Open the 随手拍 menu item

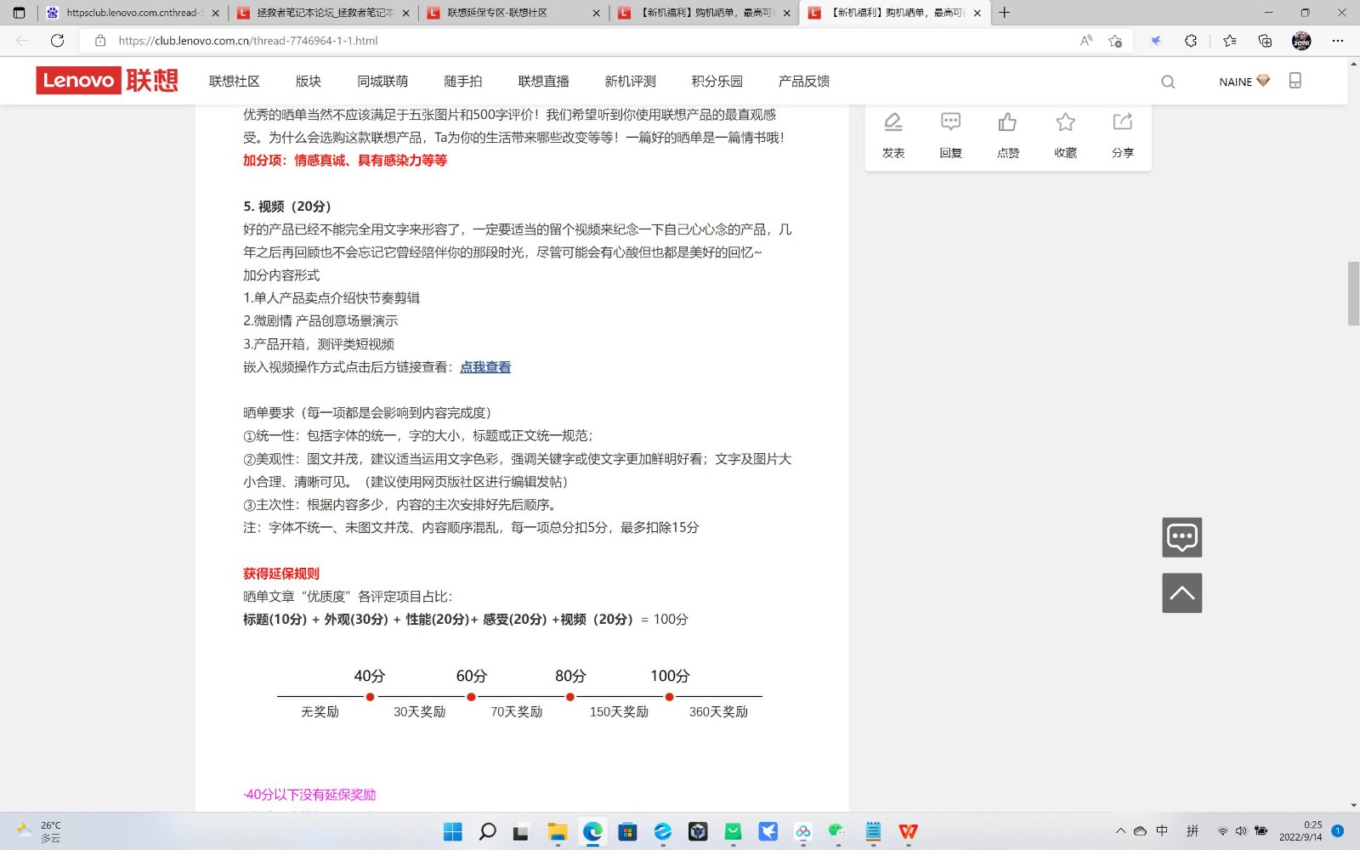pyautogui.click(x=463, y=82)
